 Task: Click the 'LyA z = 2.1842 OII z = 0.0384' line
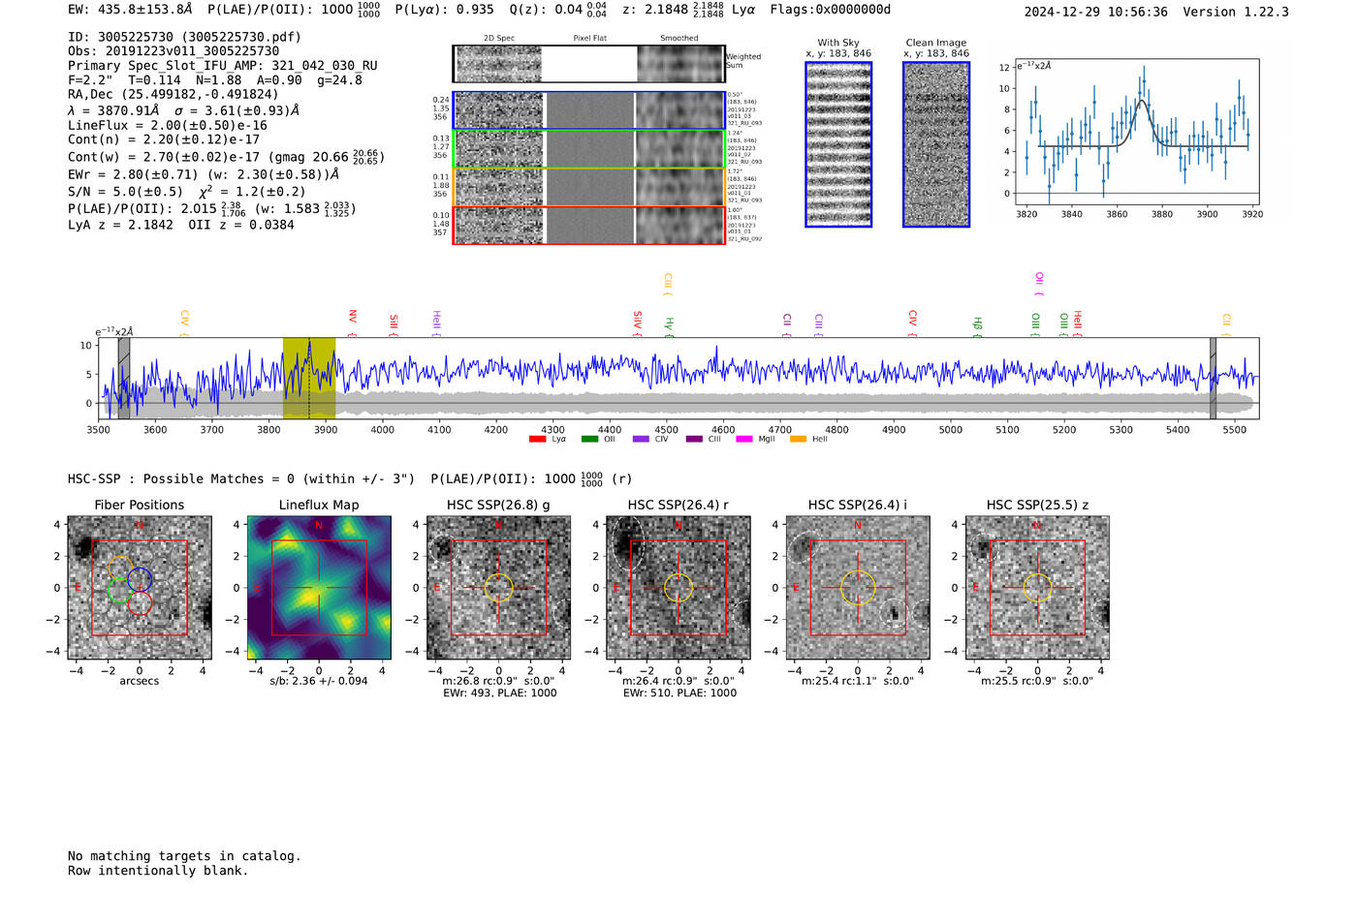181,225
